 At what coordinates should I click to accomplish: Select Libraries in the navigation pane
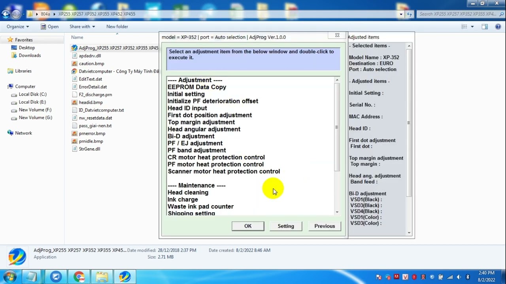click(x=23, y=71)
